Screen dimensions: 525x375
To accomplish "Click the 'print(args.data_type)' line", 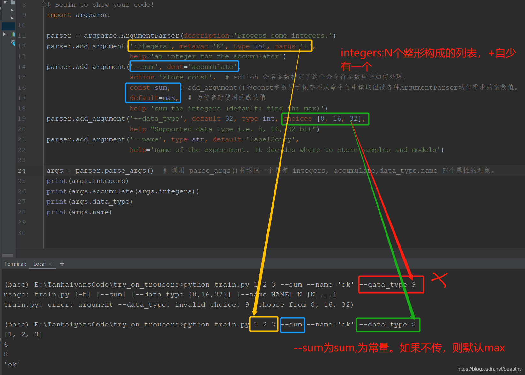I will [x=89, y=202].
